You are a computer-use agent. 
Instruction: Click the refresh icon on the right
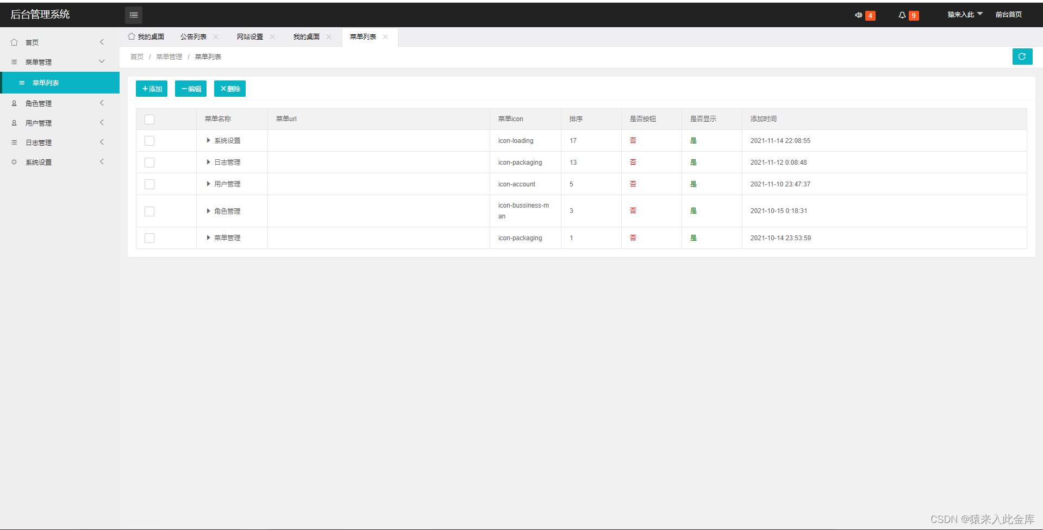click(1022, 57)
